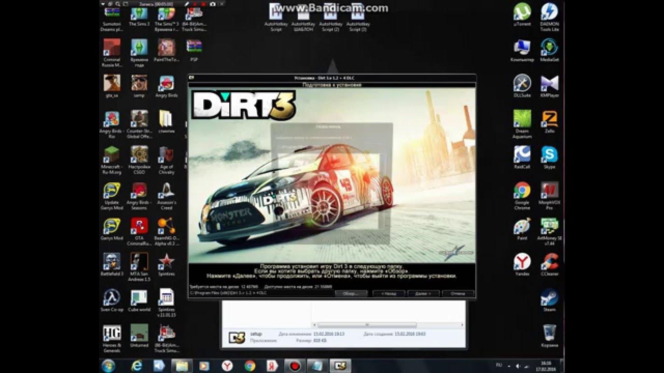The image size is (664, 373).
Task: Open the GTA Criminal Russia shortcut
Action: coord(139,232)
